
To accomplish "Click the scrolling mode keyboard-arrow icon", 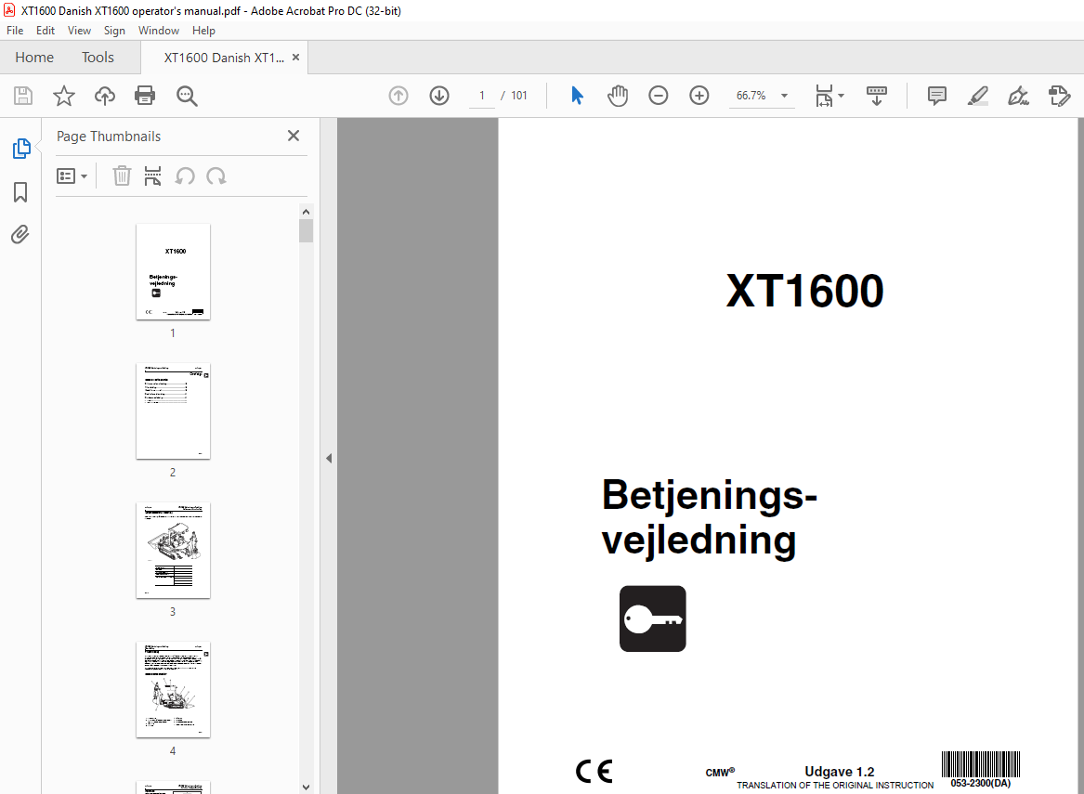I will (877, 96).
